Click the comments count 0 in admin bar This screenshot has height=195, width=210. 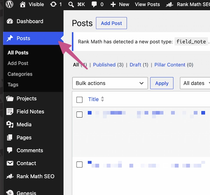102,4
